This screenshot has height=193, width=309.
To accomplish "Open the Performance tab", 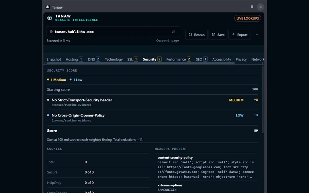I will (x=179, y=59).
